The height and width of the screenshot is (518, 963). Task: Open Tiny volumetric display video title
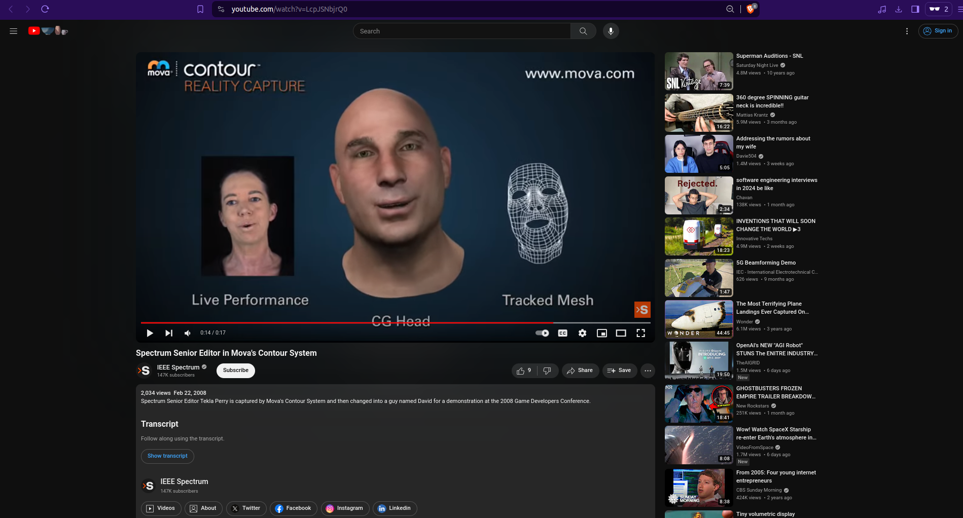765,514
